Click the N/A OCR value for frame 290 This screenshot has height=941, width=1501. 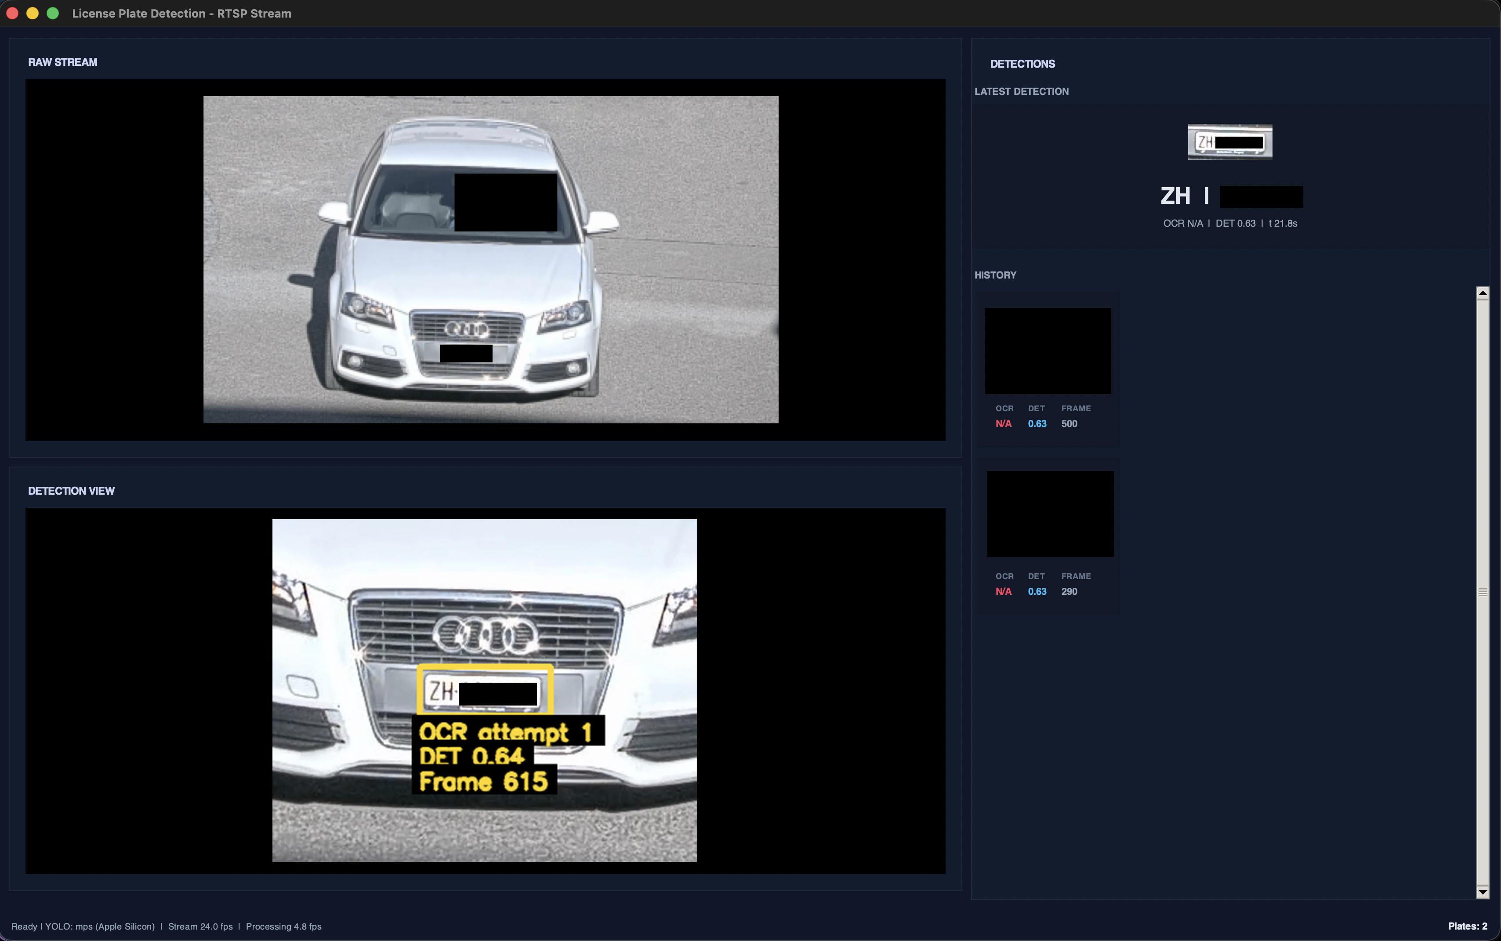pos(1003,591)
